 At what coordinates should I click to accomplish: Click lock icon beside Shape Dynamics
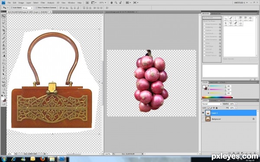tap(220, 24)
